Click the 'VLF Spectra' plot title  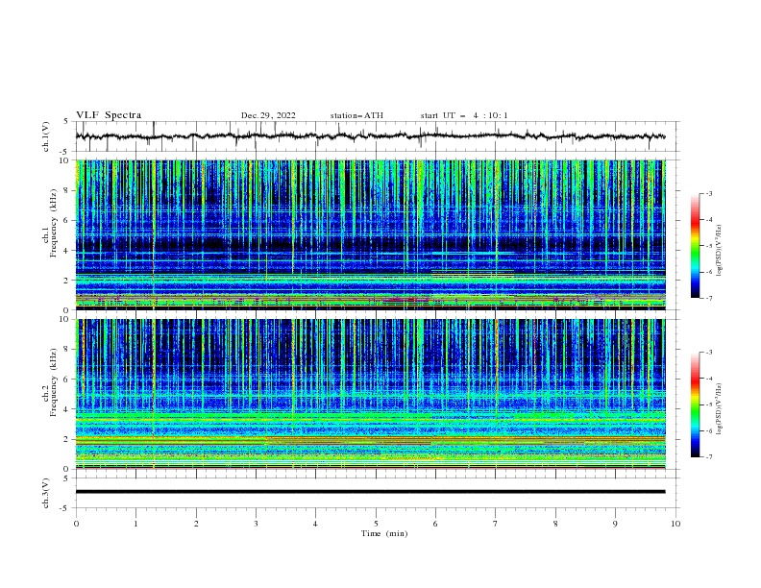click(109, 115)
